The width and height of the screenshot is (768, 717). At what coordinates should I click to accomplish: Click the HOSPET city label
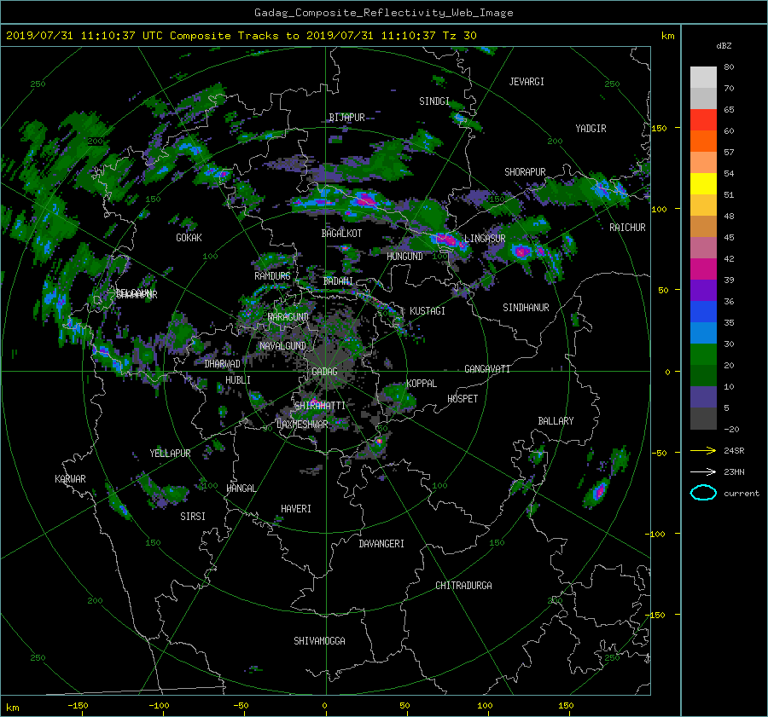[463, 399]
